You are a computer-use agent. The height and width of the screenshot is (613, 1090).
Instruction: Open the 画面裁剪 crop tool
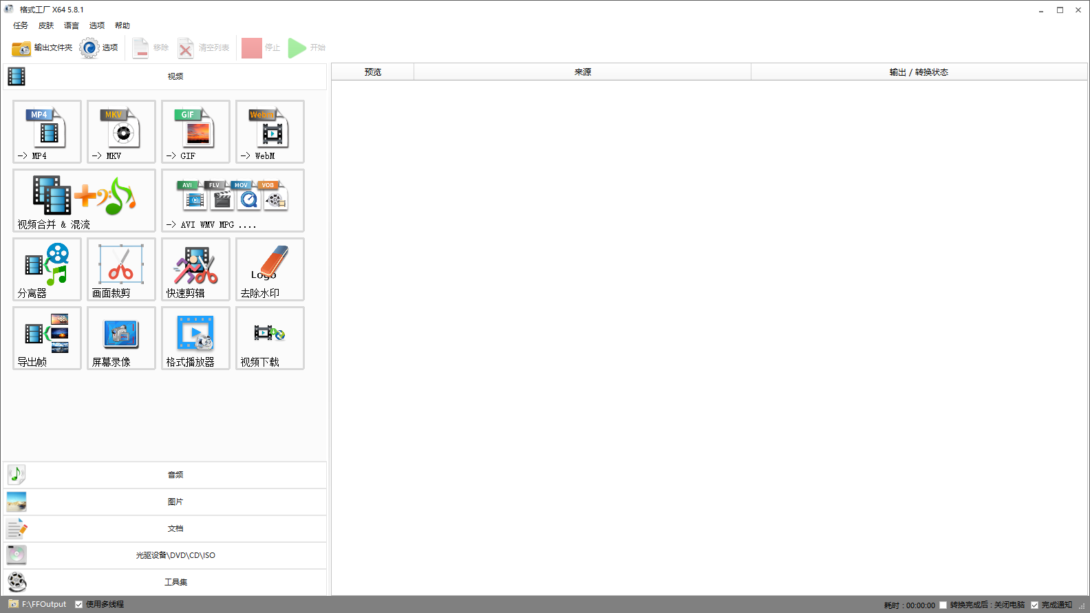[121, 269]
